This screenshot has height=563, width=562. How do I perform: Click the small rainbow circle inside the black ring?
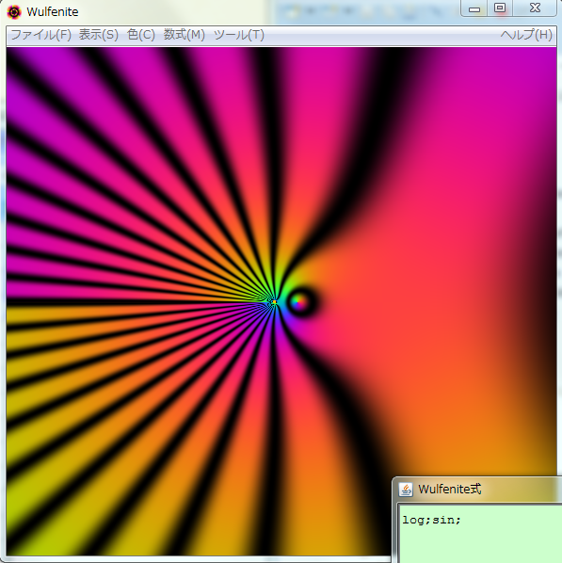[x=299, y=302]
